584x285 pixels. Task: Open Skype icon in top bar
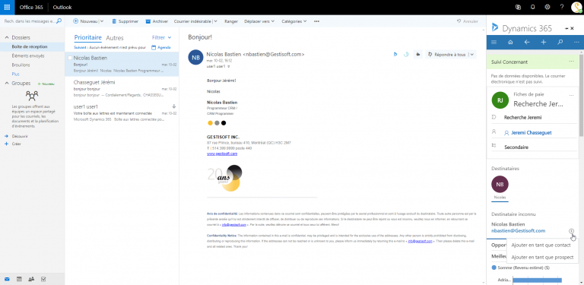pyautogui.click(x=518, y=7)
